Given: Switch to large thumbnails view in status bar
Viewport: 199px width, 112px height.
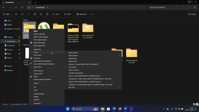Looking at the screenshot, I should [x=197, y=104].
